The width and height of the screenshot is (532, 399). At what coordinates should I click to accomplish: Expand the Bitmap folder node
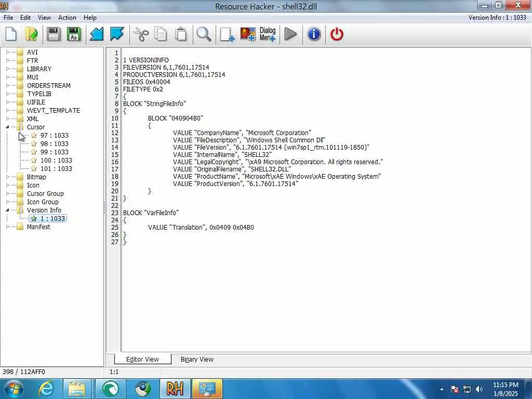click(x=7, y=177)
